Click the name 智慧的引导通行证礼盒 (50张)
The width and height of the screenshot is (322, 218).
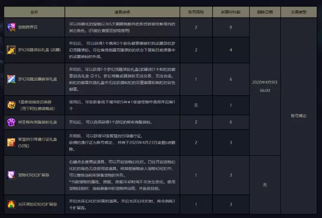37,143
